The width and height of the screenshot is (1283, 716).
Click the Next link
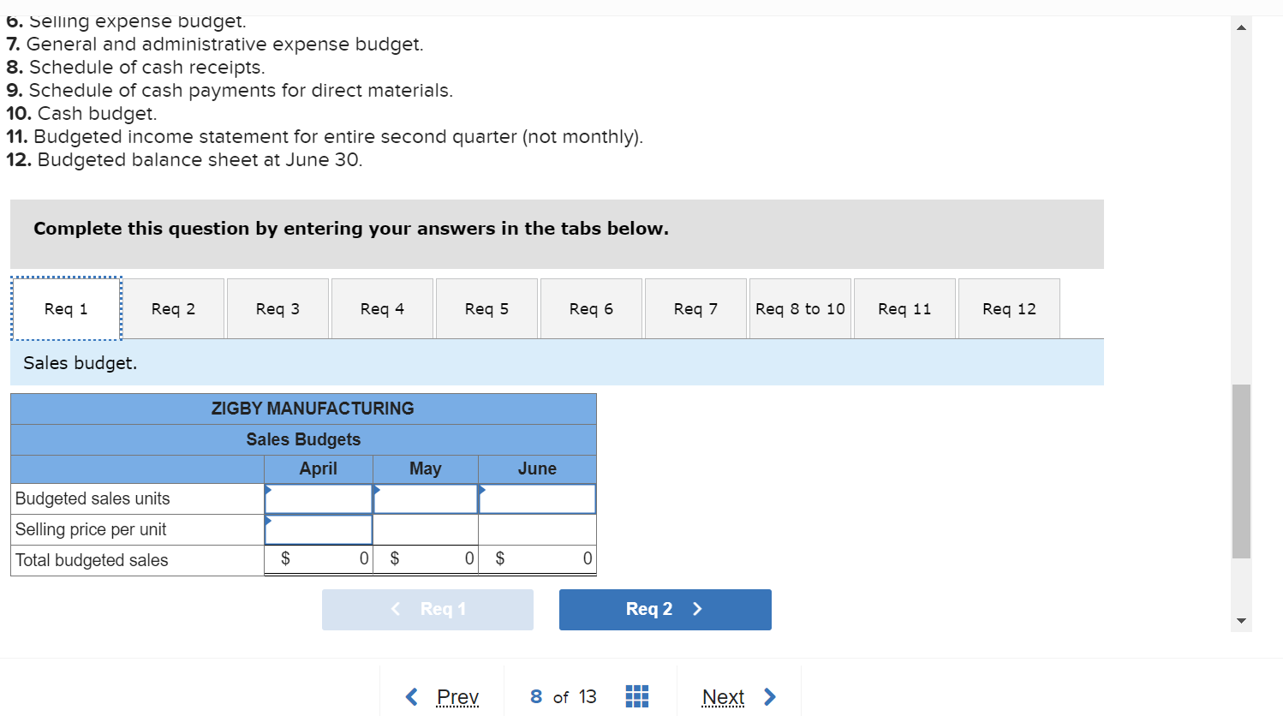coord(723,696)
